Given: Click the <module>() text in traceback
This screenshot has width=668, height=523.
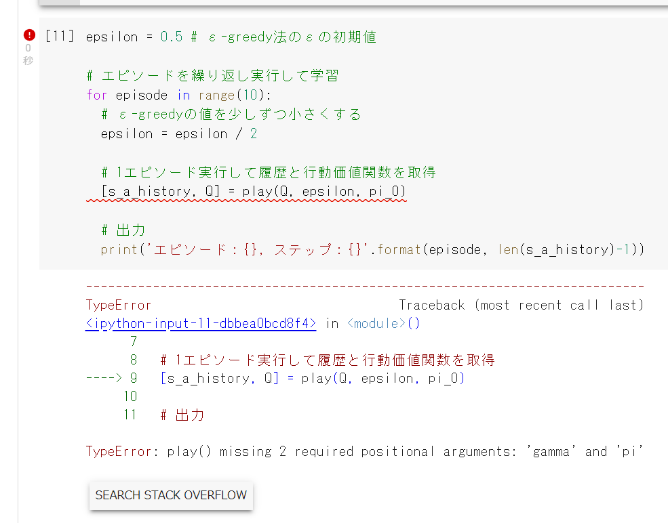Looking at the screenshot, I should pos(384,324).
